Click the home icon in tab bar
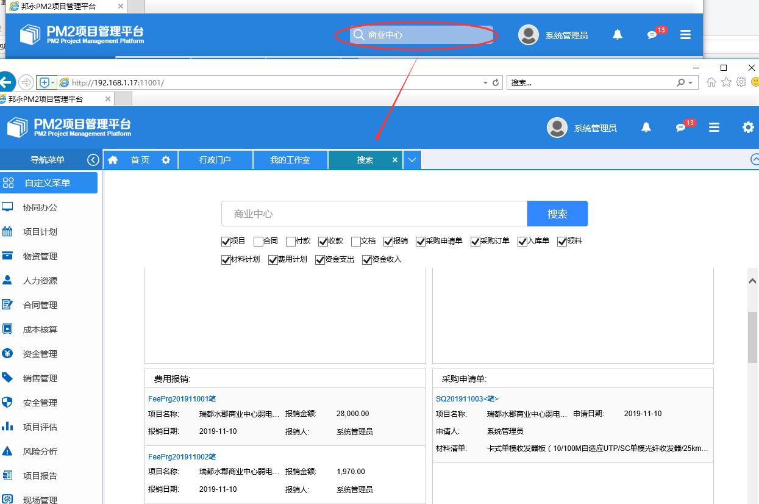This screenshot has width=759, height=504. point(113,160)
